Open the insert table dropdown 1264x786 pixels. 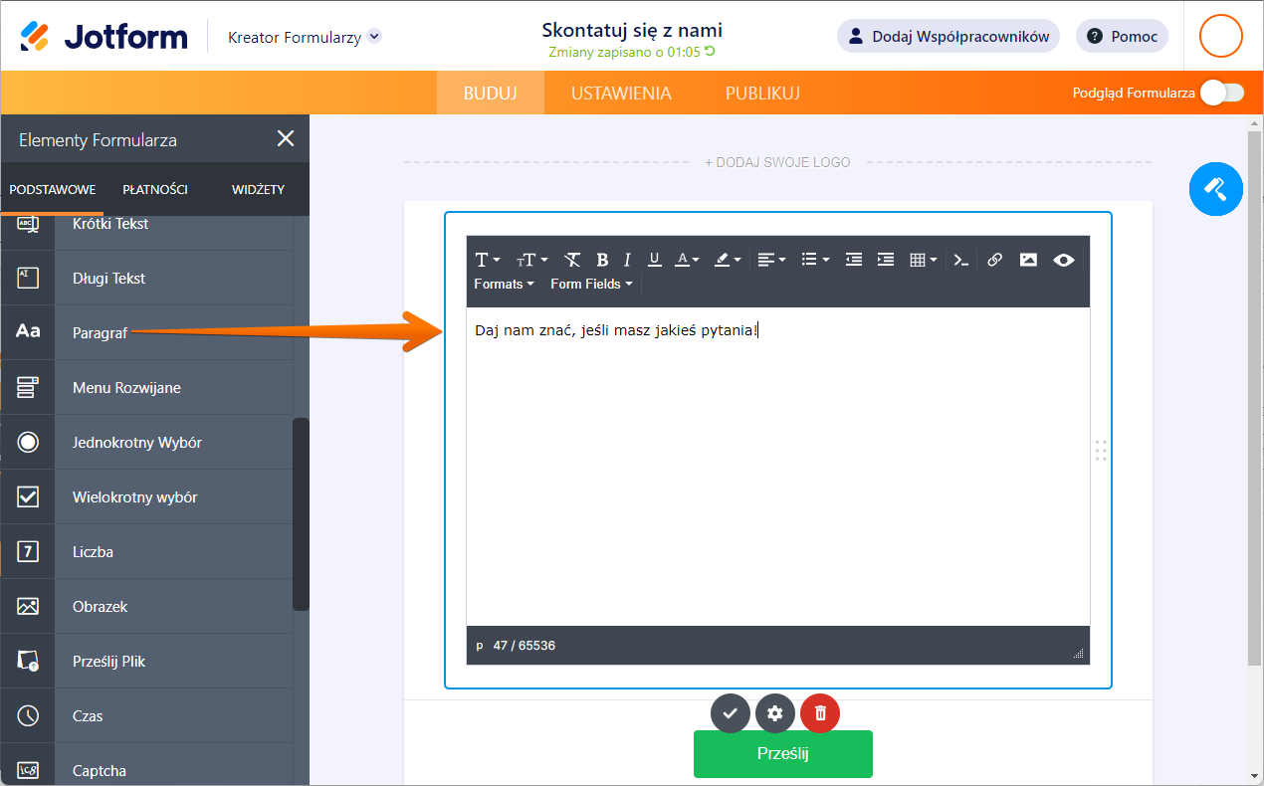(x=923, y=260)
